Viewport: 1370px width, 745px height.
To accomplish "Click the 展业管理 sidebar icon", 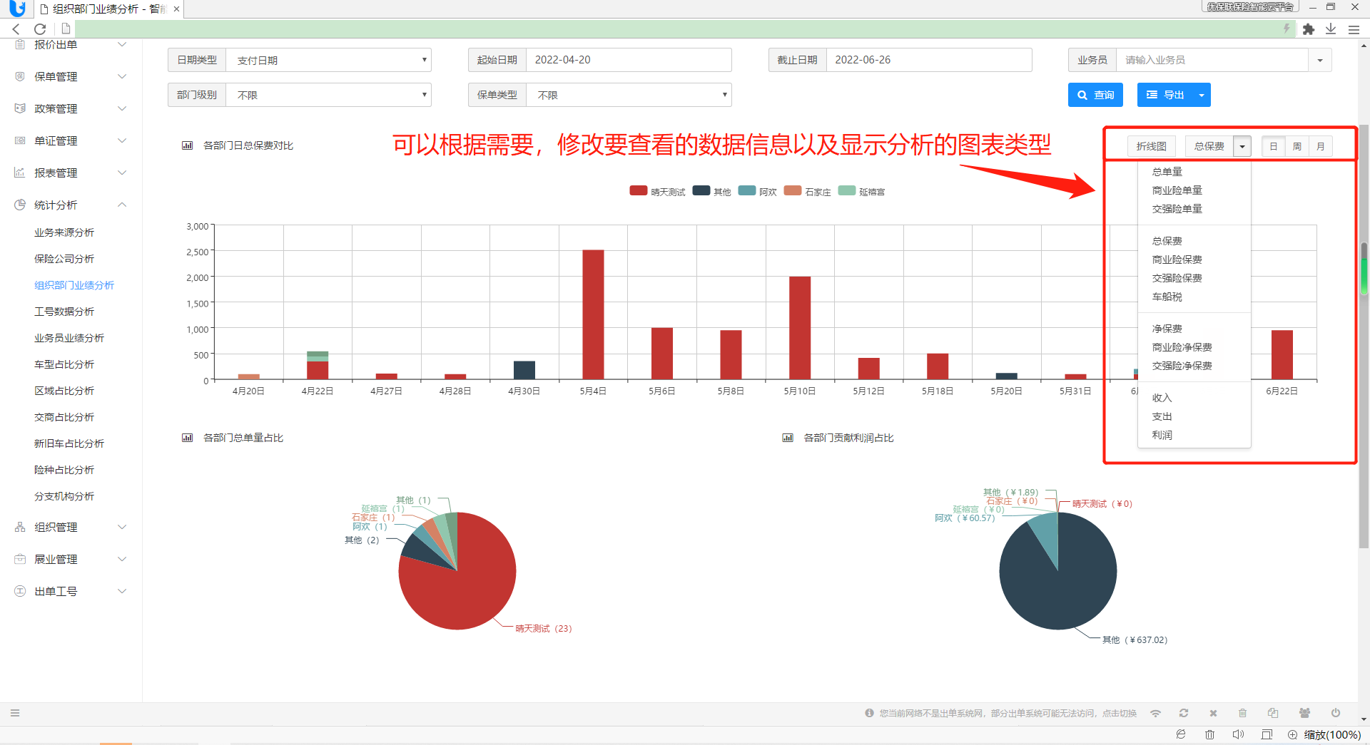I will pyautogui.click(x=20, y=559).
